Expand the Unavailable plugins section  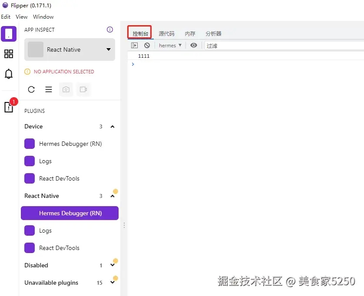(113, 283)
